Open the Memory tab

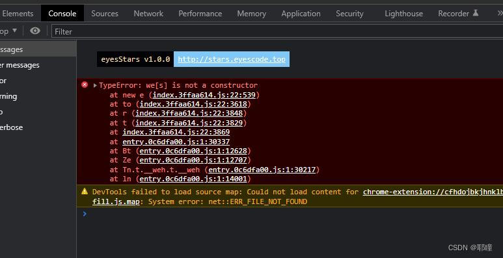coord(251,14)
